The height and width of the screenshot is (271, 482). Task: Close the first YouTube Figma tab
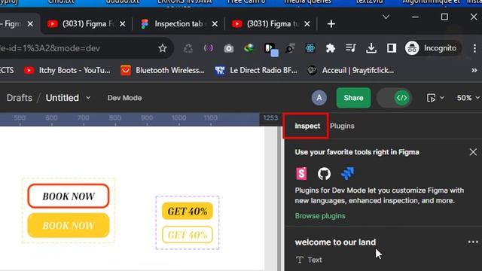coord(122,23)
